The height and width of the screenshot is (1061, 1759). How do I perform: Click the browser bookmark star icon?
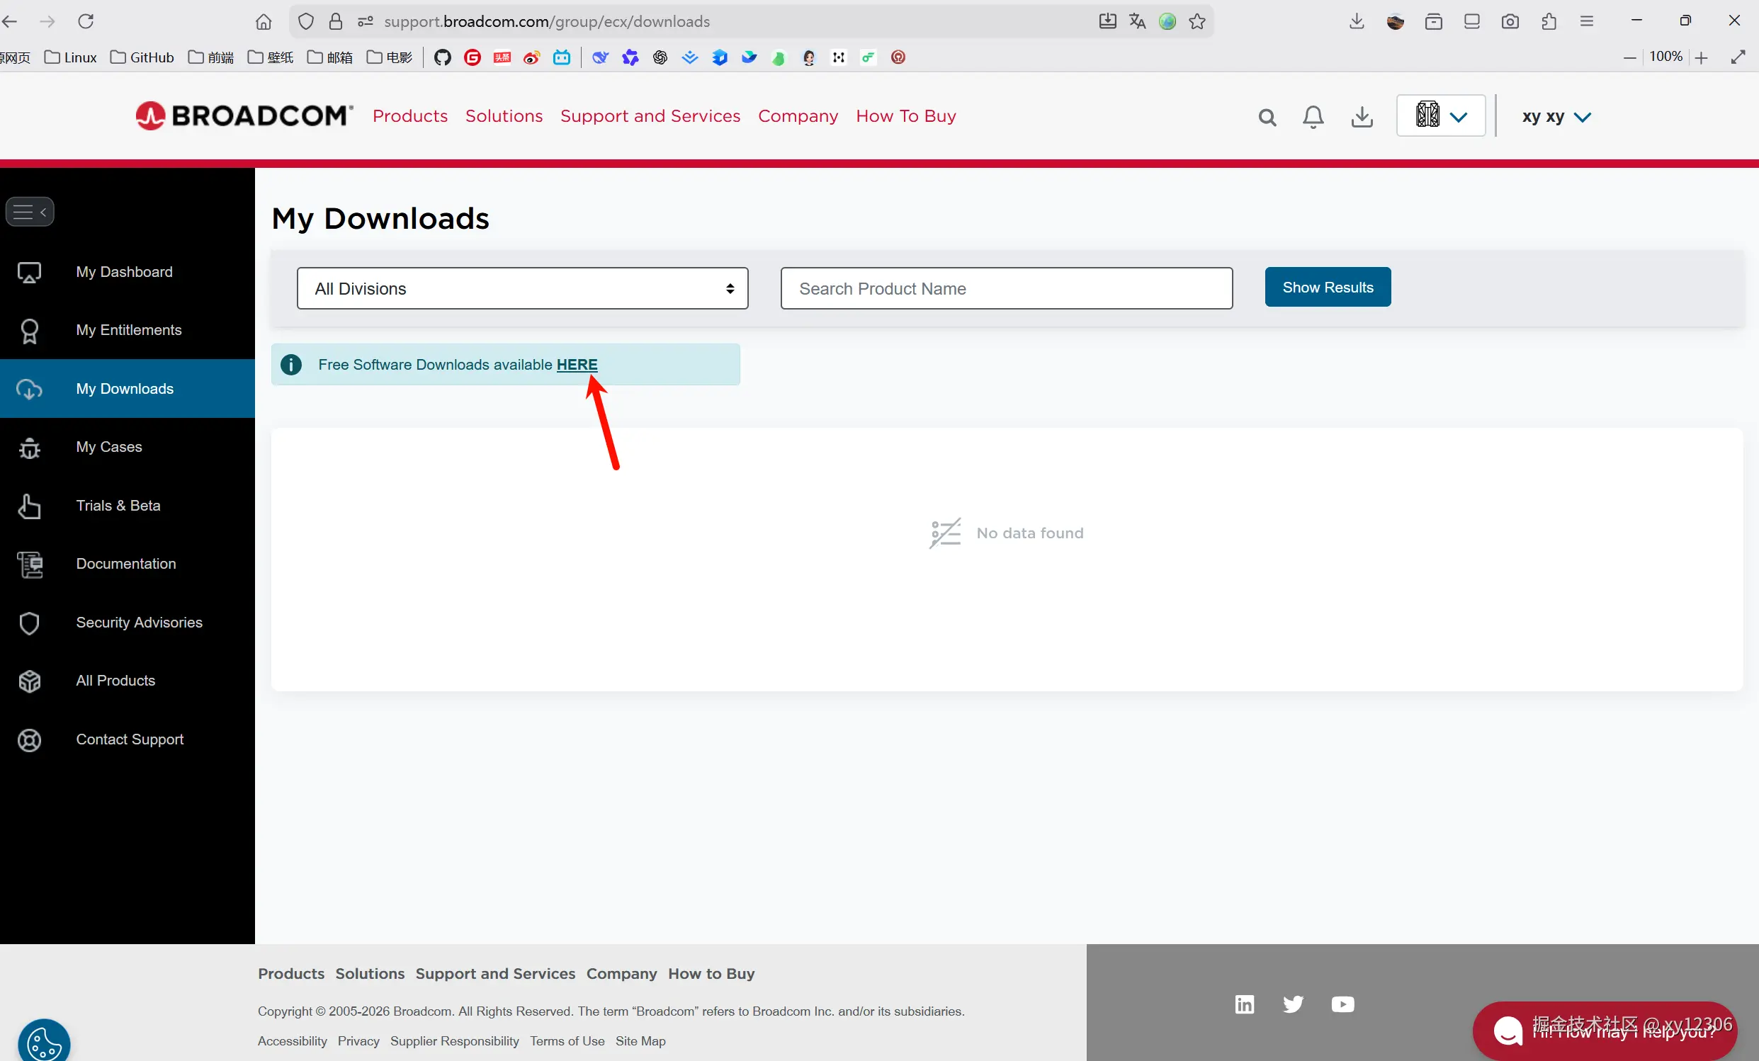point(1197,21)
